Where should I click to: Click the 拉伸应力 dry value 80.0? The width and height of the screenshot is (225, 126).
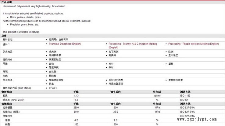tap(76, 112)
